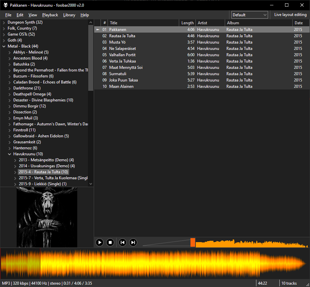310x287 pixels.
Task: Expand the Finntroll node
Action: click(9, 130)
